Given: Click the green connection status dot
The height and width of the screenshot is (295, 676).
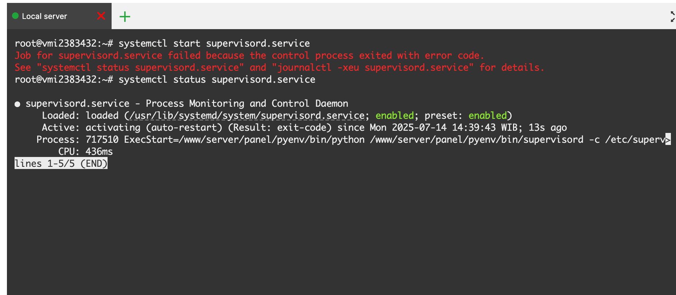Looking at the screenshot, I should tap(15, 16).
